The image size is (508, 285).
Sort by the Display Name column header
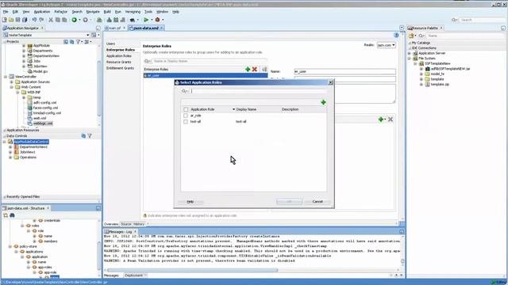point(246,109)
